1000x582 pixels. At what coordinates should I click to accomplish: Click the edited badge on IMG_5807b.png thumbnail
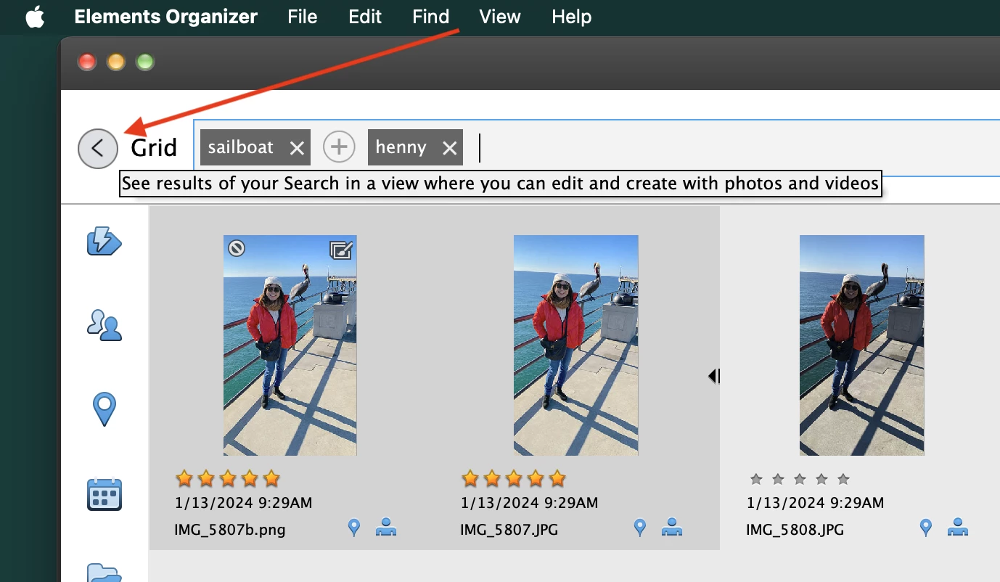tap(341, 250)
